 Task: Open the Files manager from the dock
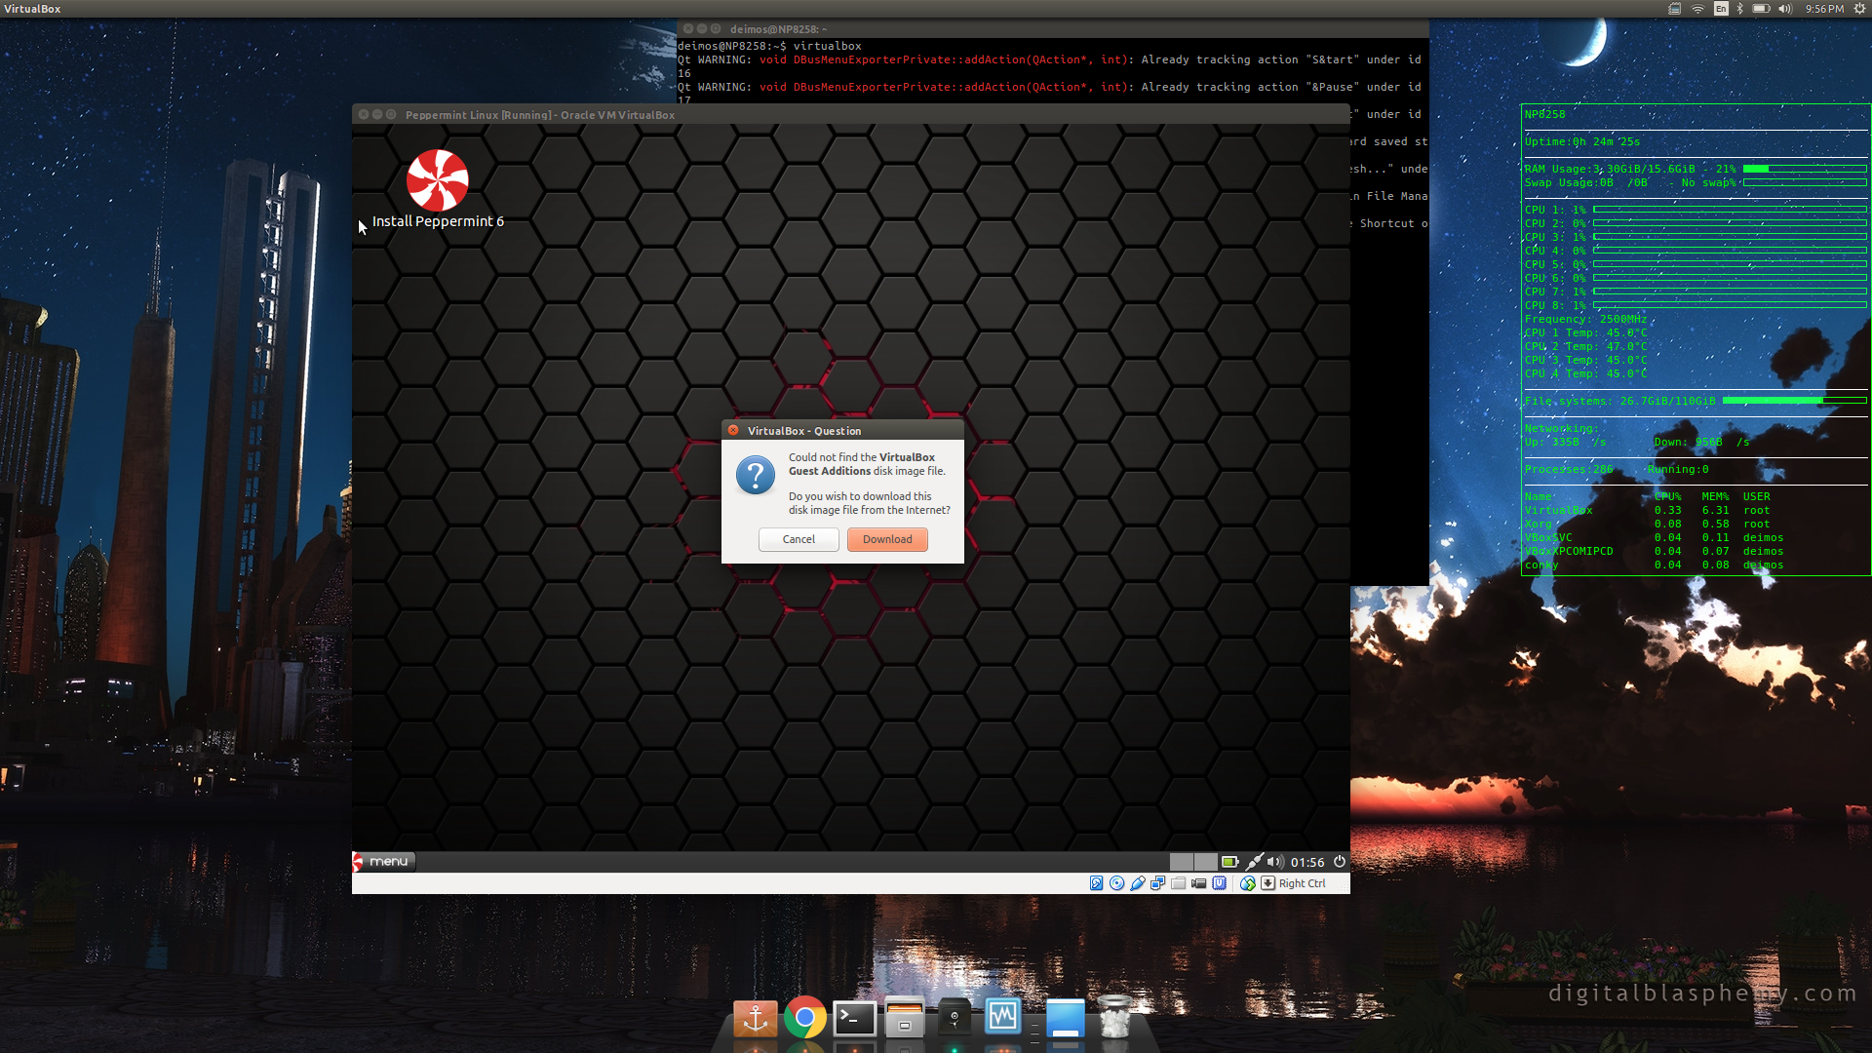905,1018
